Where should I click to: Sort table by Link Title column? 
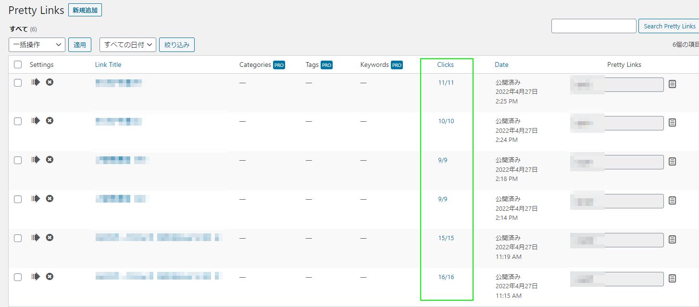[108, 64]
